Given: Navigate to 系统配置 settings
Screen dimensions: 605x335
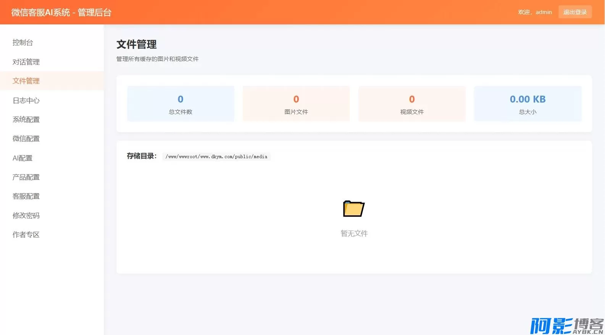Looking at the screenshot, I should [x=26, y=119].
